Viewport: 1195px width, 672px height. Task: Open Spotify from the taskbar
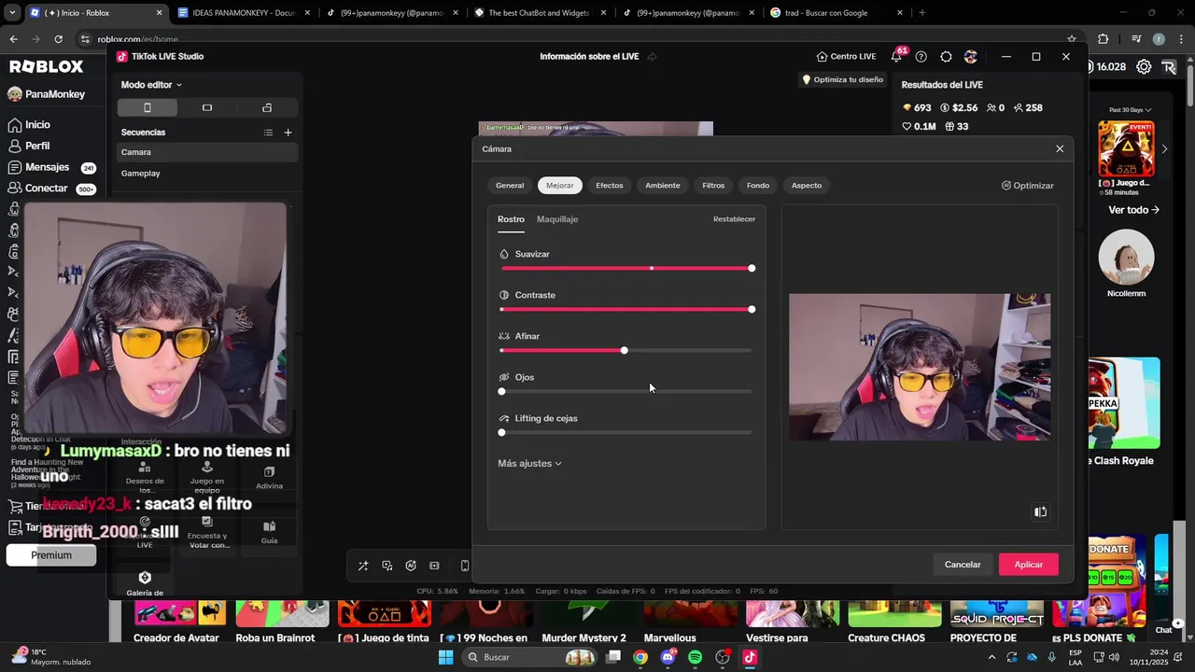(695, 657)
